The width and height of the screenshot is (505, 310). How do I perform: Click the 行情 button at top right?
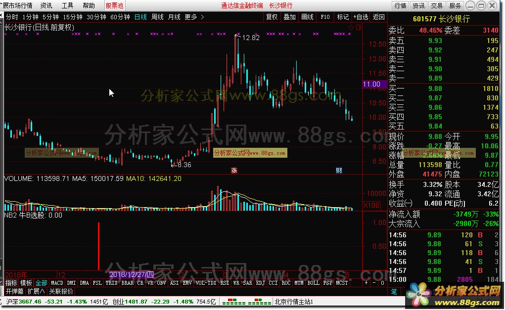(400, 5)
